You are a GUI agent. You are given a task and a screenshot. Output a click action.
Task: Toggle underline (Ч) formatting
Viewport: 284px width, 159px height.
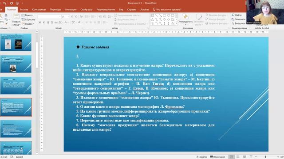click(48, 23)
